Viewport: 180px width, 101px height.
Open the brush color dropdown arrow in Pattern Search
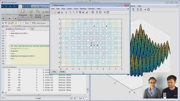[89, 12]
